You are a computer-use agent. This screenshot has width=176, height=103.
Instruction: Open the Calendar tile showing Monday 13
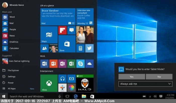[85, 17]
